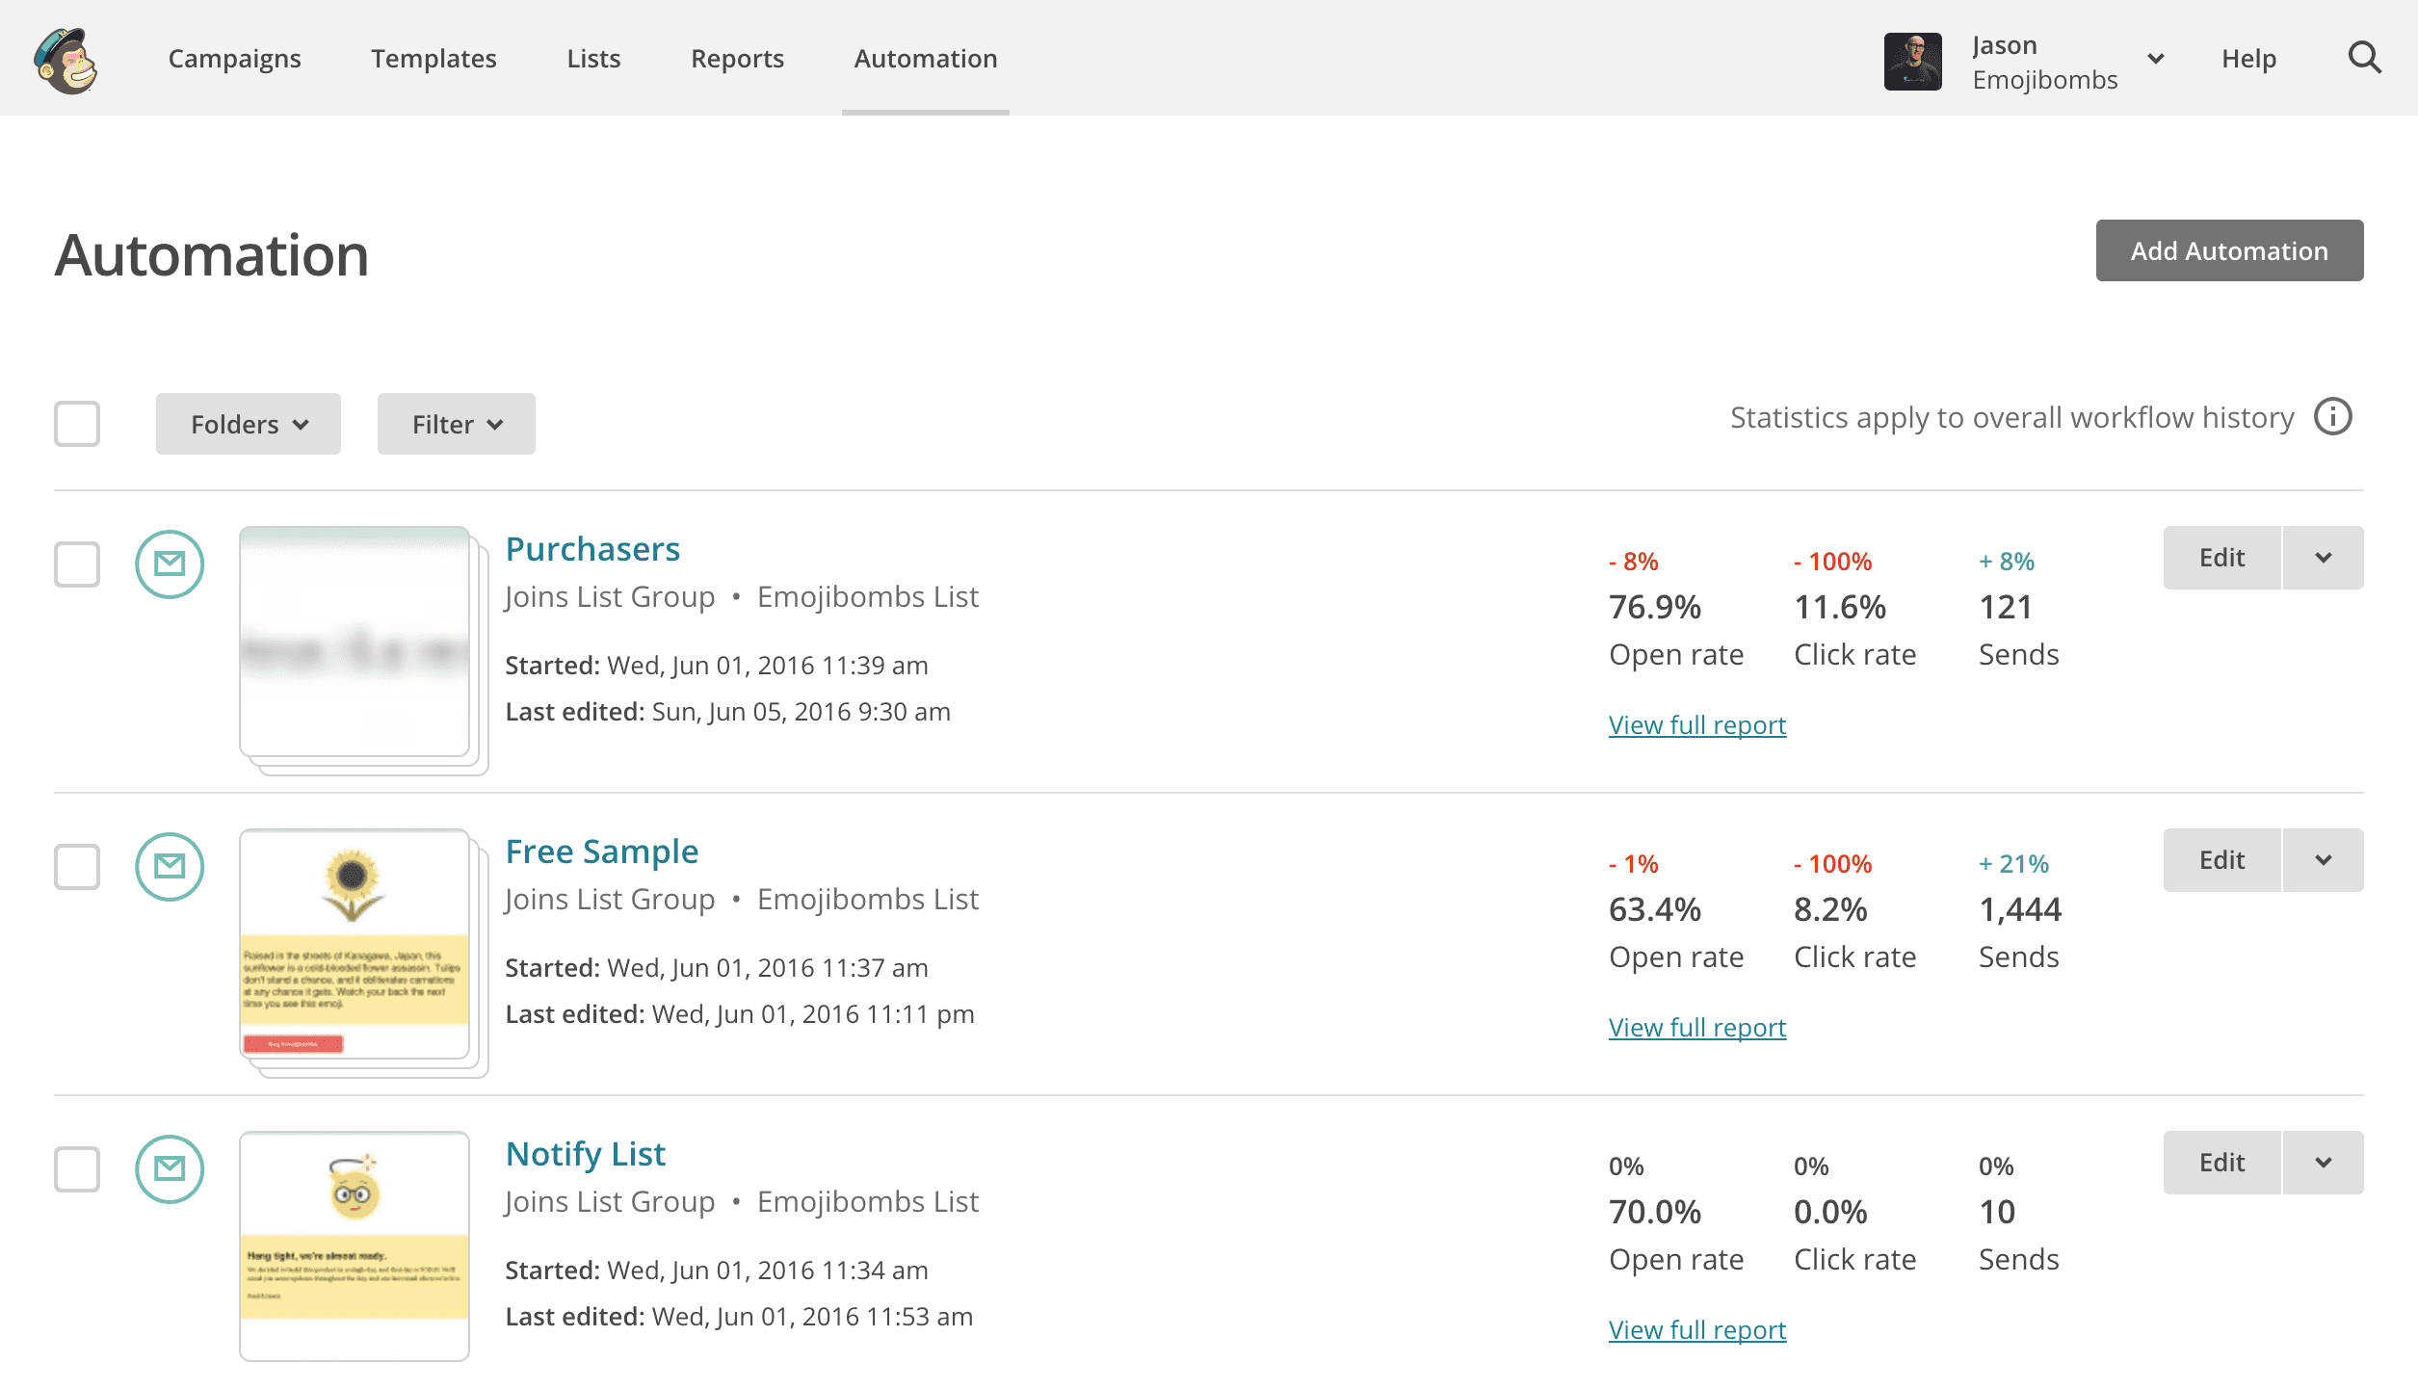2418x1389 pixels.
Task: Check the checkbox for the Free Sample automation
Action: 77,867
